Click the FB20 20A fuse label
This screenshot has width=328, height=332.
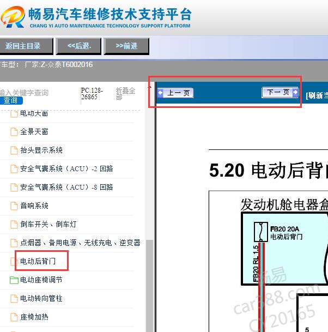tap(284, 229)
